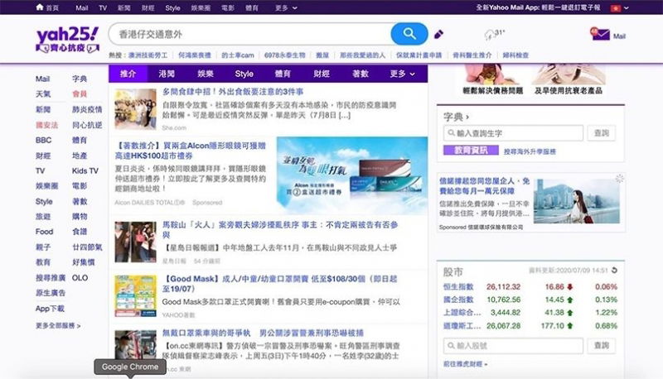Click the dictionary lookup input field
Viewport: 663px width, 379px height.
pyautogui.click(x=513, y=133)
